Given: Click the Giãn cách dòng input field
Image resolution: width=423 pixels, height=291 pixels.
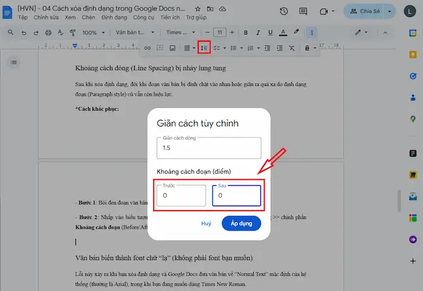Looking at the screenshot, I should click(x=208, y=148).
